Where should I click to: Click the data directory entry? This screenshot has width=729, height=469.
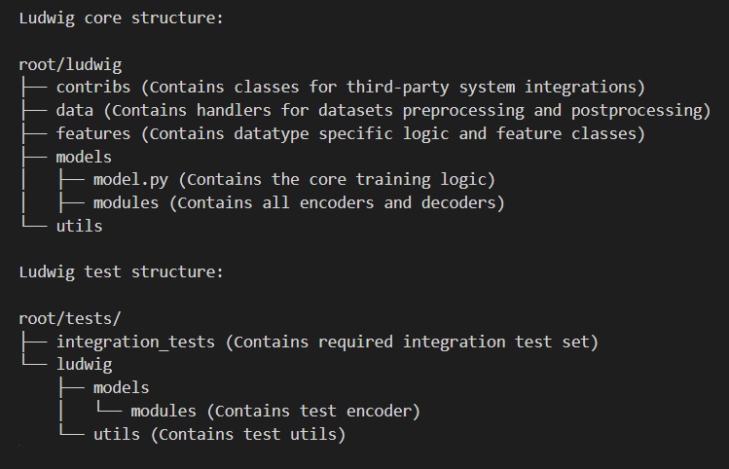pyautogui.click(x=74, y=110)
